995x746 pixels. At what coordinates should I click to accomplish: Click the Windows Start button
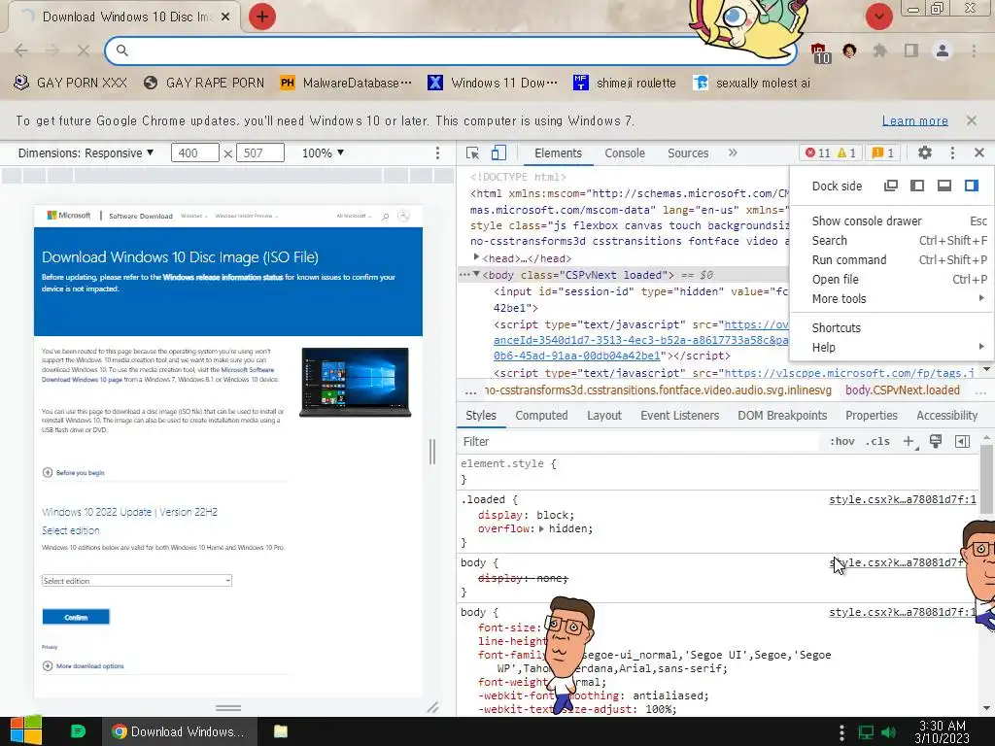pos(26,731)
